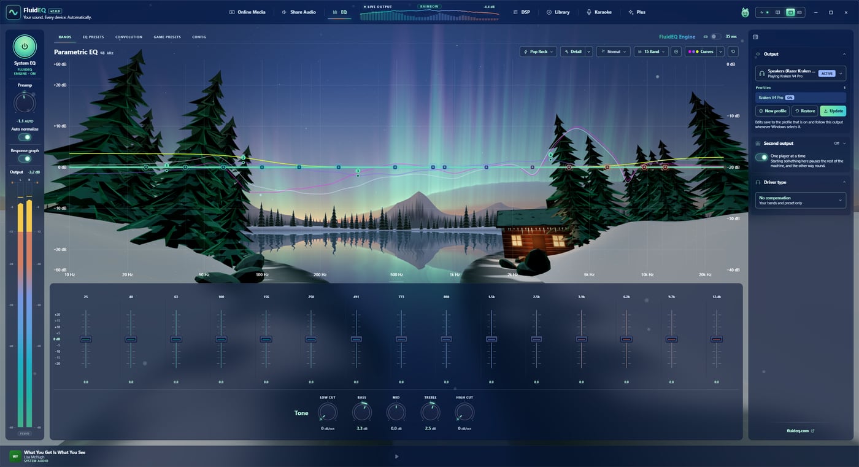
Task: Select the Kraken V4 Pro profile
Action: click(801, 98)
